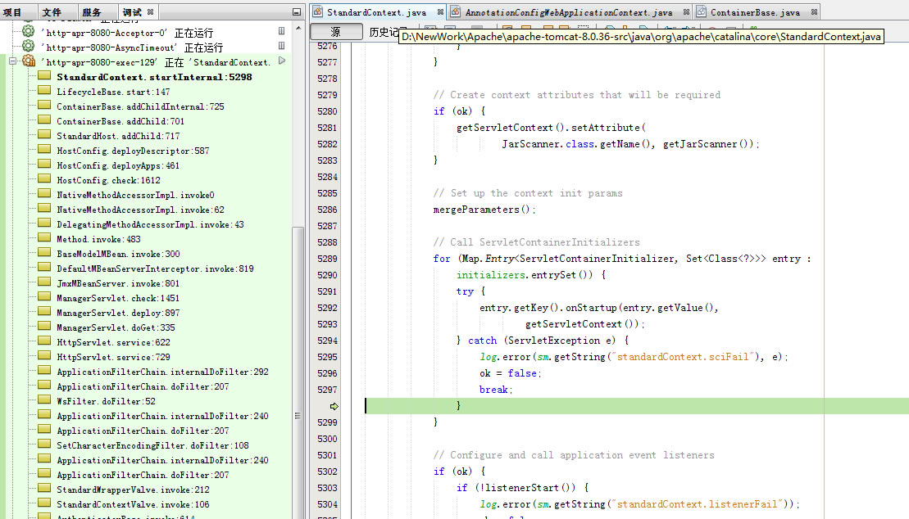Select frame ManagerServlet.deploy:897
Screen dimensions: 909x519
tap(118, 313)
